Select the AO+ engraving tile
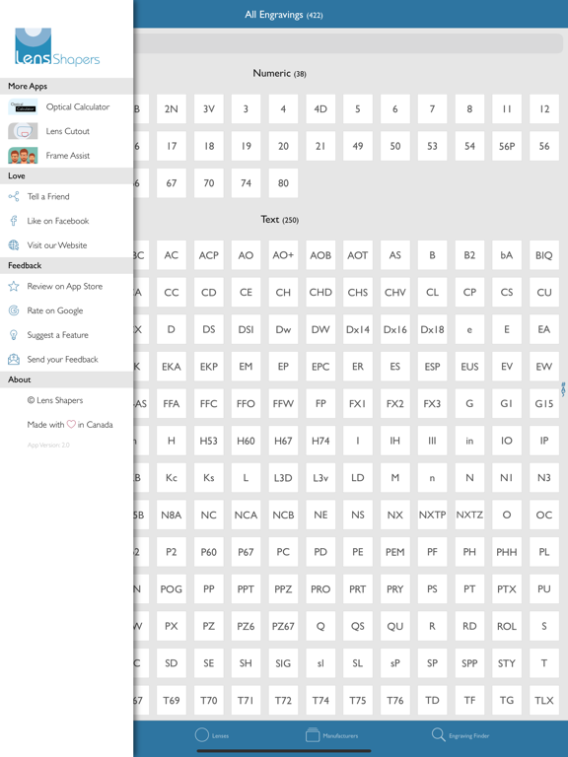The width and height of the screenshot is (568, 757). [283, 255]
